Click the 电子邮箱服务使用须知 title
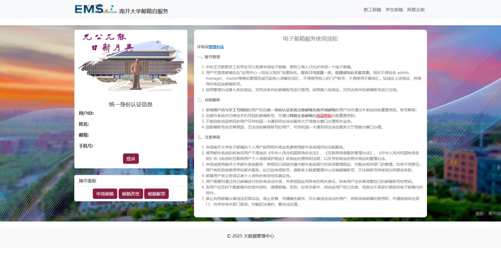The width and height of the screenshot is (501, 260). (x=310, y=39)
